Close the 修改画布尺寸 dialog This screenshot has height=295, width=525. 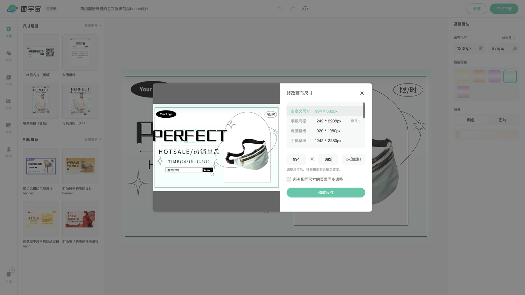(362, 93)
